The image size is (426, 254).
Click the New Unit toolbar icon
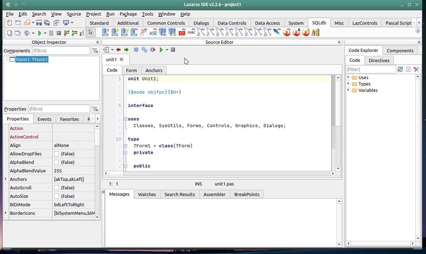(9, 23)
